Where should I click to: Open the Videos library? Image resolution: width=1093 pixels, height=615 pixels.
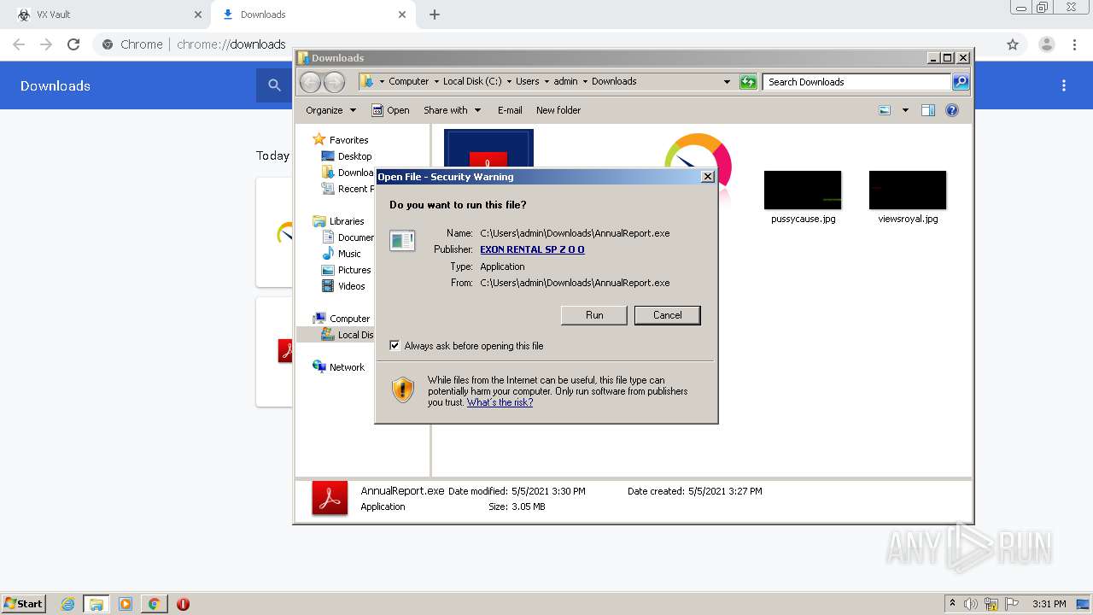pyautogui.click(x=343, y=286)
